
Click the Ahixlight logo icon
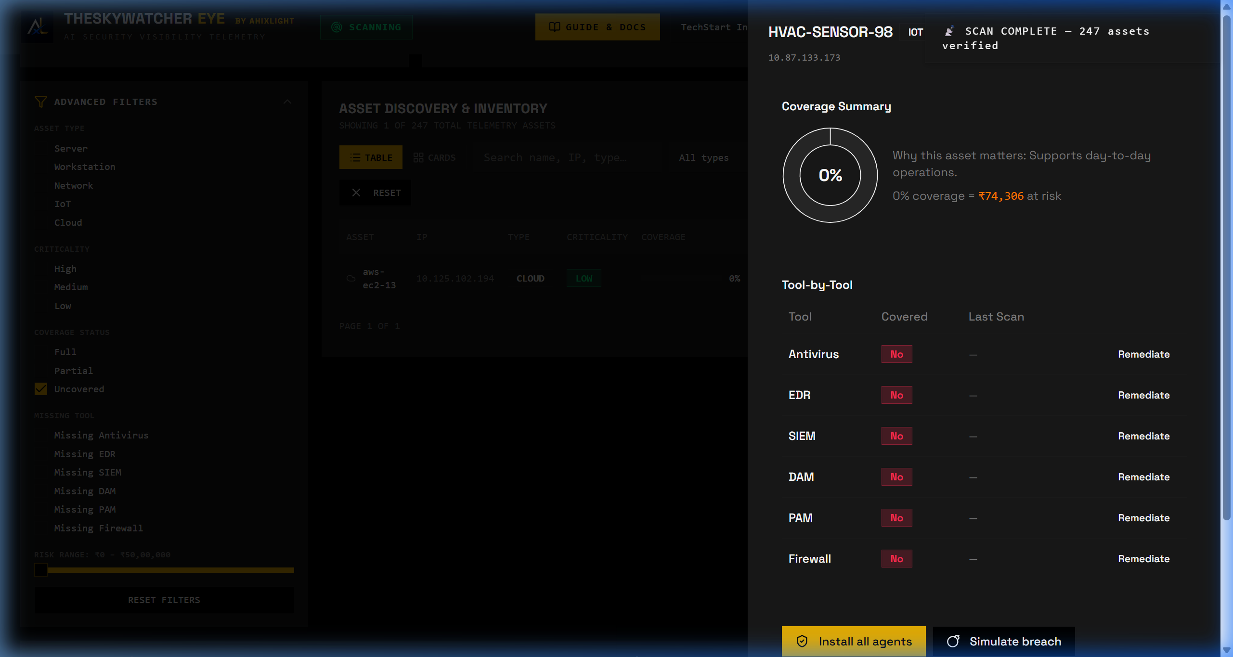pos(38,27)
